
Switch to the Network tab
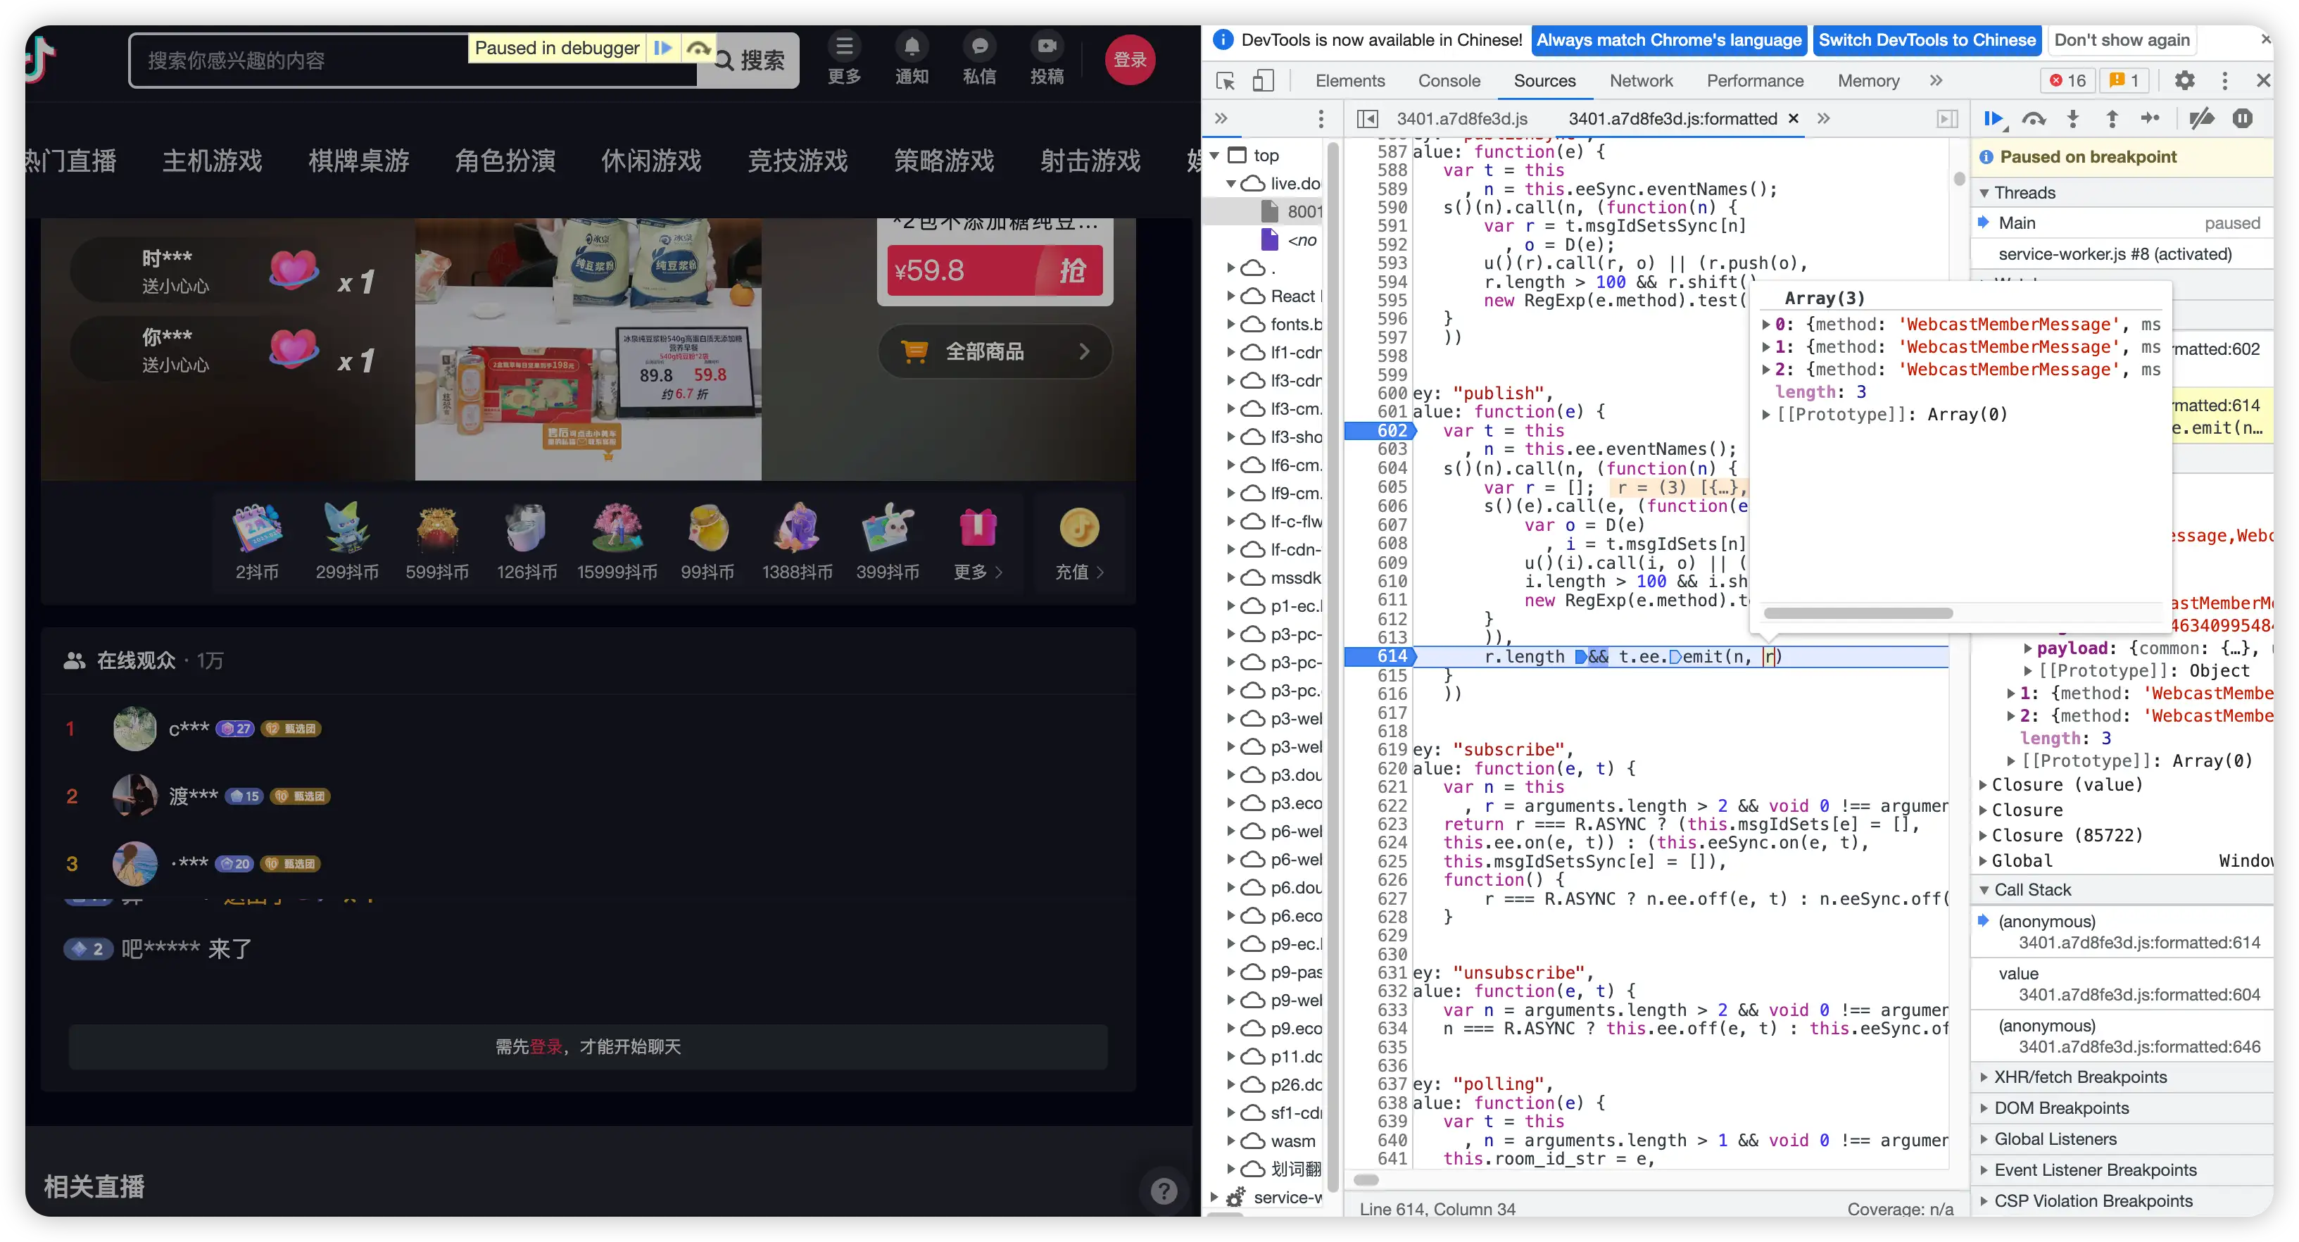pos(1642,81)
